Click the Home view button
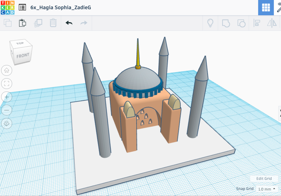The image size is (281, 196). [7, 70]
